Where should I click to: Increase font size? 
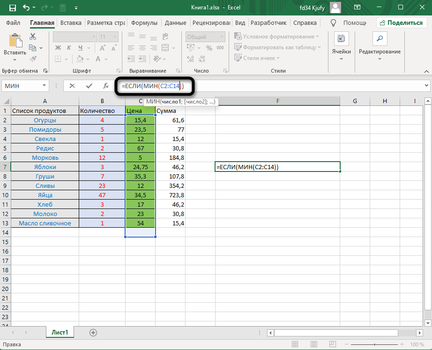click(102, 48)
